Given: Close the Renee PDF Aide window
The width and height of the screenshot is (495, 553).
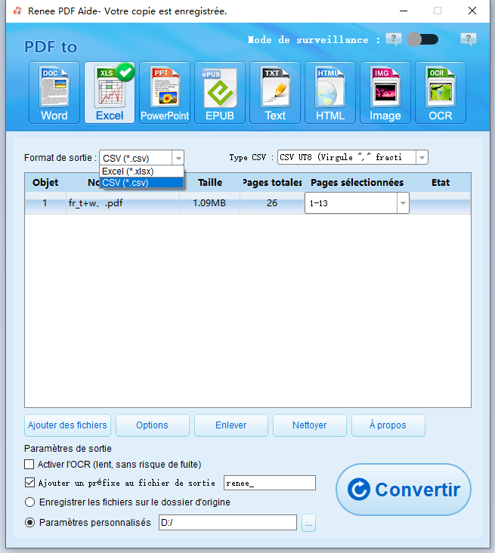Looking at the screenshot, I should (472, 11).
